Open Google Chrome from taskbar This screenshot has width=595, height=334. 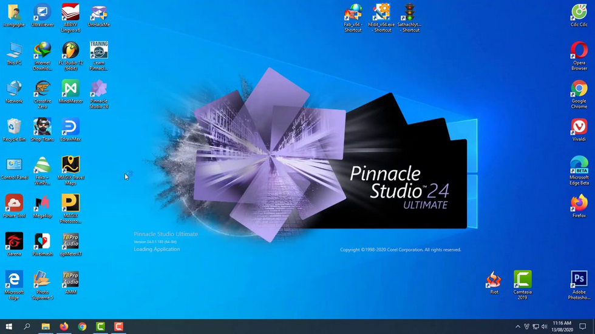(82, 327)
